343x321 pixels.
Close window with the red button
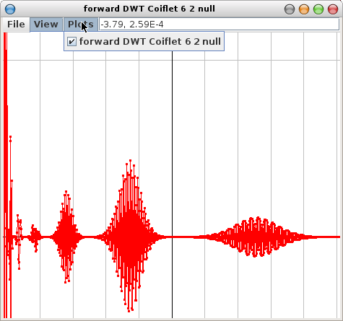pos(333,9)
